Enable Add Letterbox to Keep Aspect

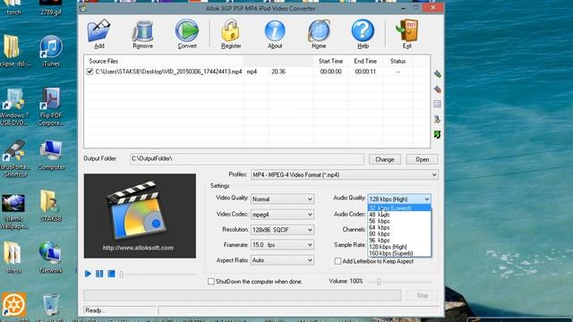(338, 261)
